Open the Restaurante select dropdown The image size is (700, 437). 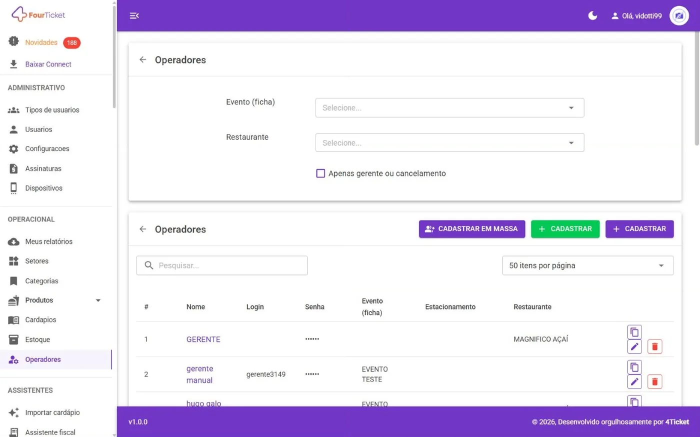coord(449,142)
